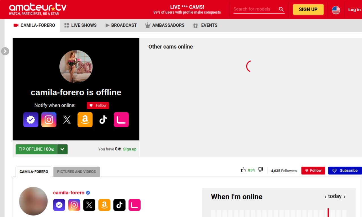362x217 pixels.
Task: Click the 83% rating value
Action: pyautogui.click(x=252, y=170)
